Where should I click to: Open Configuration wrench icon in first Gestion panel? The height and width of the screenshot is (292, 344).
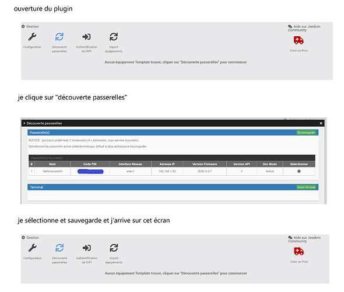point(32,37)
